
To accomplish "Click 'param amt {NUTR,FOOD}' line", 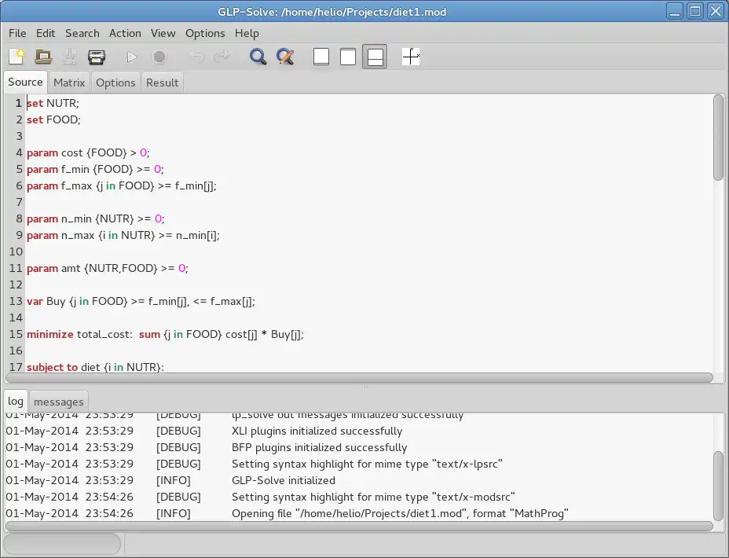I will [x=108, y=268].
